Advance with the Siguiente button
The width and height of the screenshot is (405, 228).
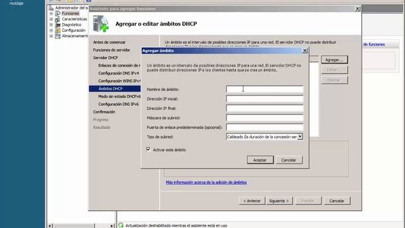click(x=279, y=201)
